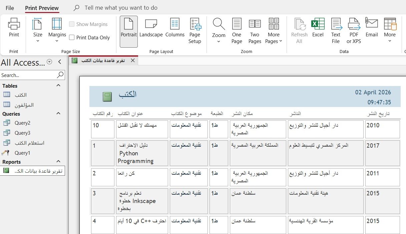406x234 pixels.
Task: Select Landscape page orientation
Action: pos(151,28)
